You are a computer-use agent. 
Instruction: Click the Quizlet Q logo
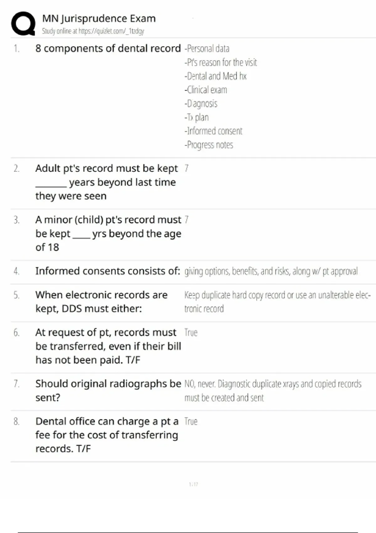click(23, 24)
